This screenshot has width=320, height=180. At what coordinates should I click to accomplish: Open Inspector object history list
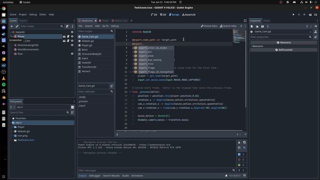(x=315, y=26)
